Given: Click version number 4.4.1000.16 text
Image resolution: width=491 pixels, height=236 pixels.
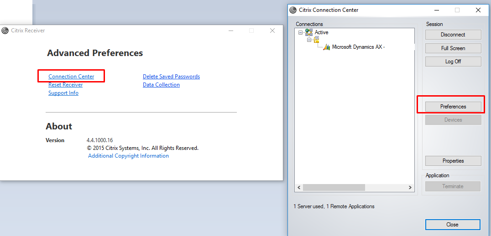Looking at the screenshot, I should coord(99,140).
